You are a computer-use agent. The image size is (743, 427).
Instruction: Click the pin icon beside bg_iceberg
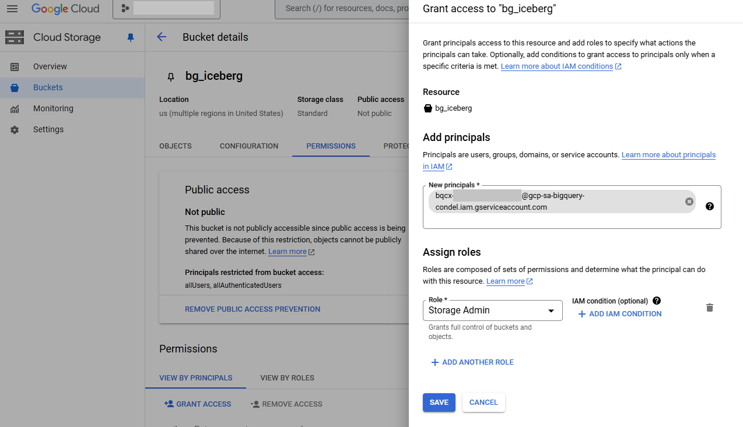170,76
